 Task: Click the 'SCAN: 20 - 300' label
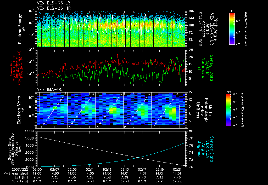[x=200, y=29]
